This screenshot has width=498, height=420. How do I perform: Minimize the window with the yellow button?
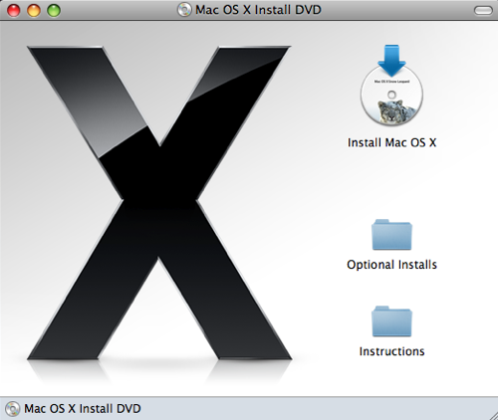(34, 11)
